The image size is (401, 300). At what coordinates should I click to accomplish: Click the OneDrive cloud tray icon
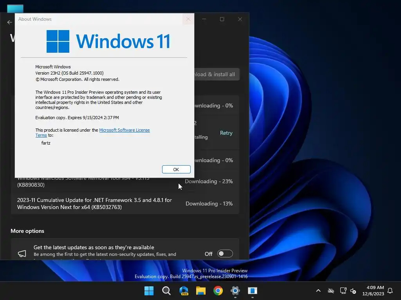tap(331, 291)
